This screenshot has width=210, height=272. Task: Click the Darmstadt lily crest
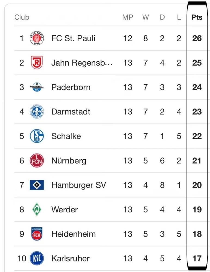click(37, 112)
